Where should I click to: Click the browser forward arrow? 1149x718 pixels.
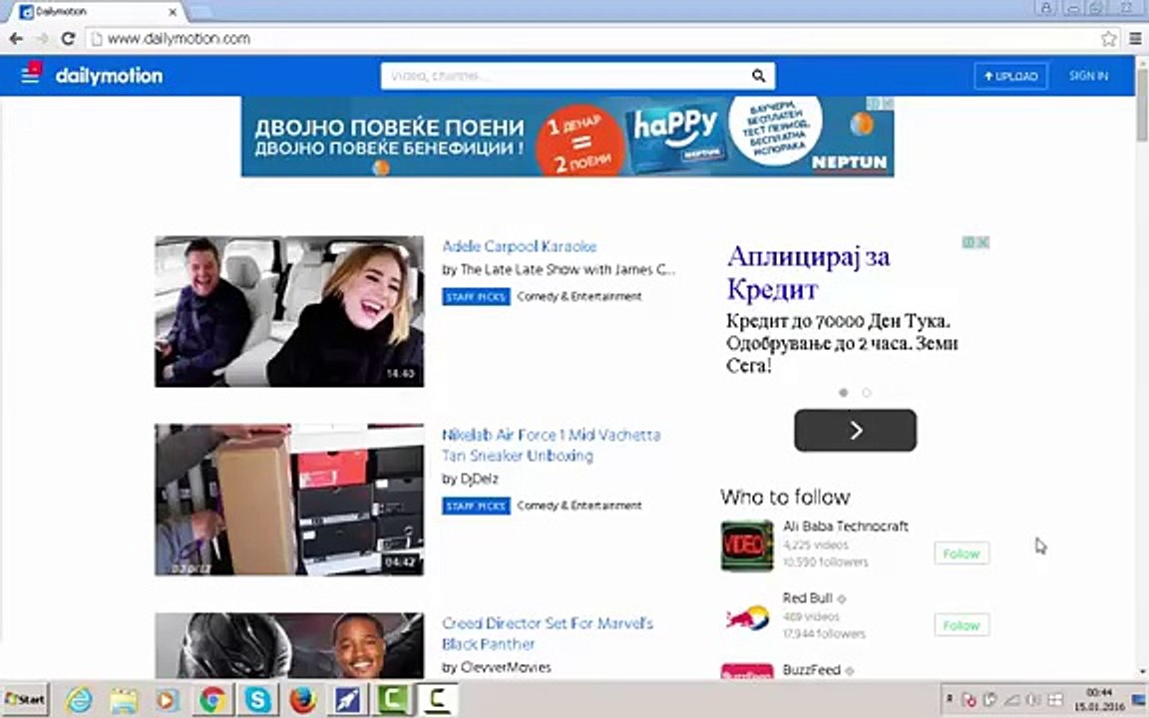tap(43, 38)
